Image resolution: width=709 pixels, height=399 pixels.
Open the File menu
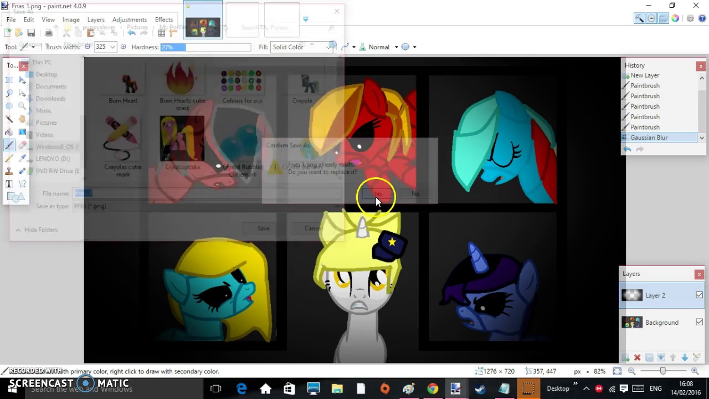click(x=11, y=19)
